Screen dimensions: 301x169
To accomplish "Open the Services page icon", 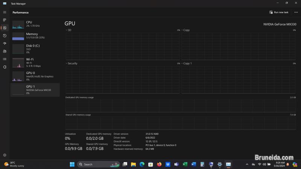I will coord(5,67).
